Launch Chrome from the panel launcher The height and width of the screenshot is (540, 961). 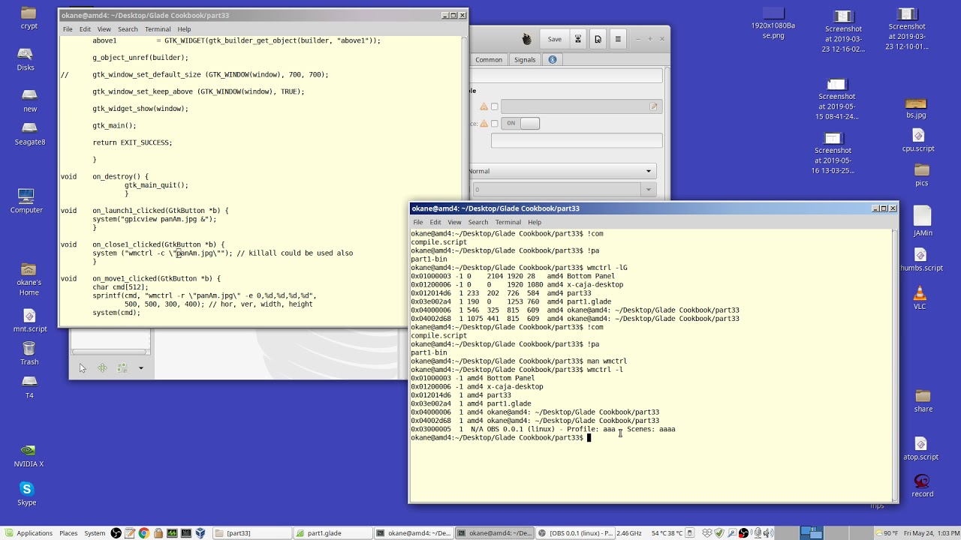tap(143, 533)
